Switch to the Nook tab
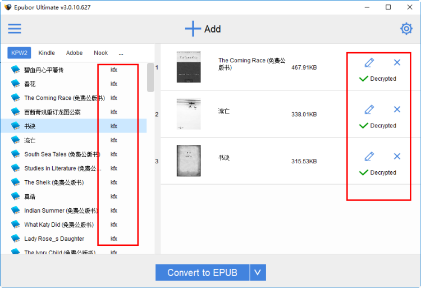421x288 pixels. [100, 53]
